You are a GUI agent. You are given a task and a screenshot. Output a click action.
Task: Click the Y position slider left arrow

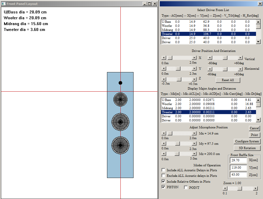tap(164, 69)
